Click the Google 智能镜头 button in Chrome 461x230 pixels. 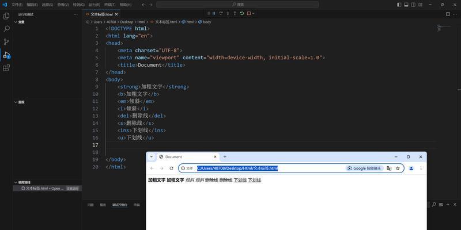point(365,168)
